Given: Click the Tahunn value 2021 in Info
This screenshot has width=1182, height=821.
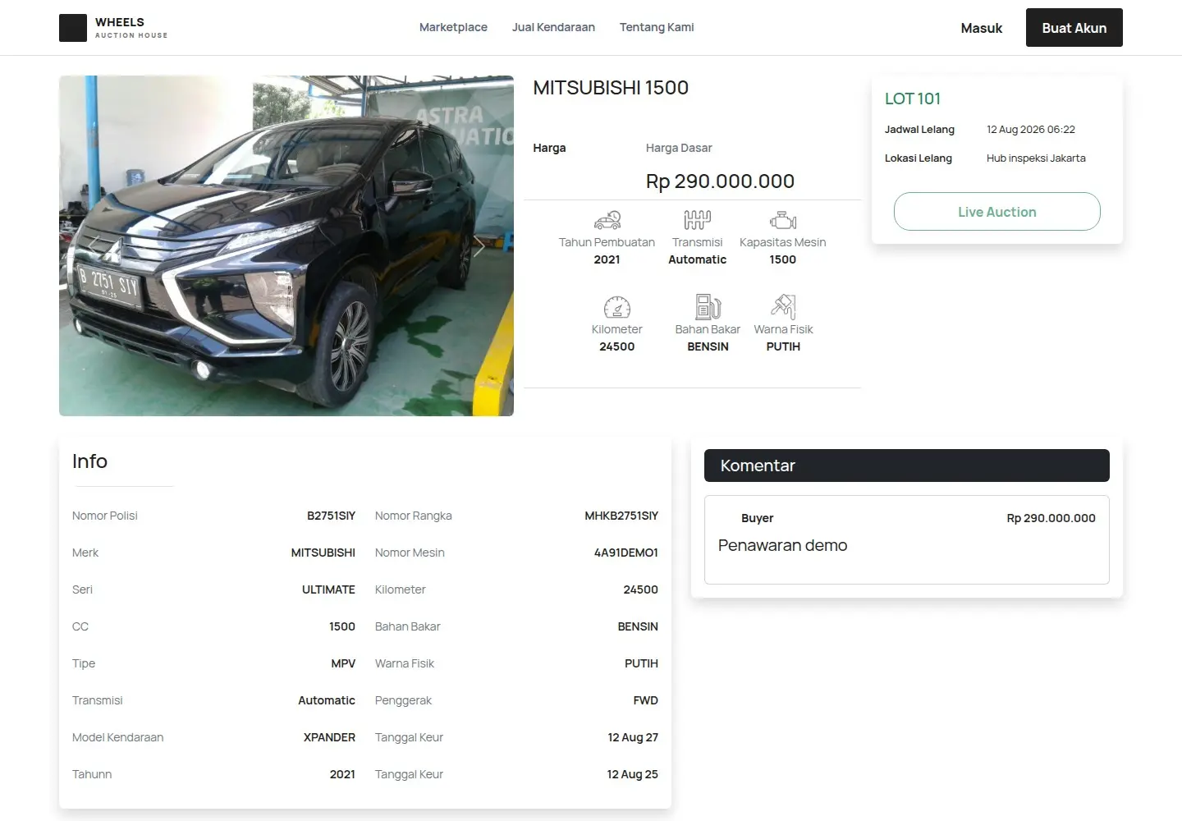Looking at the screenshot, I should tap(342, 774).
